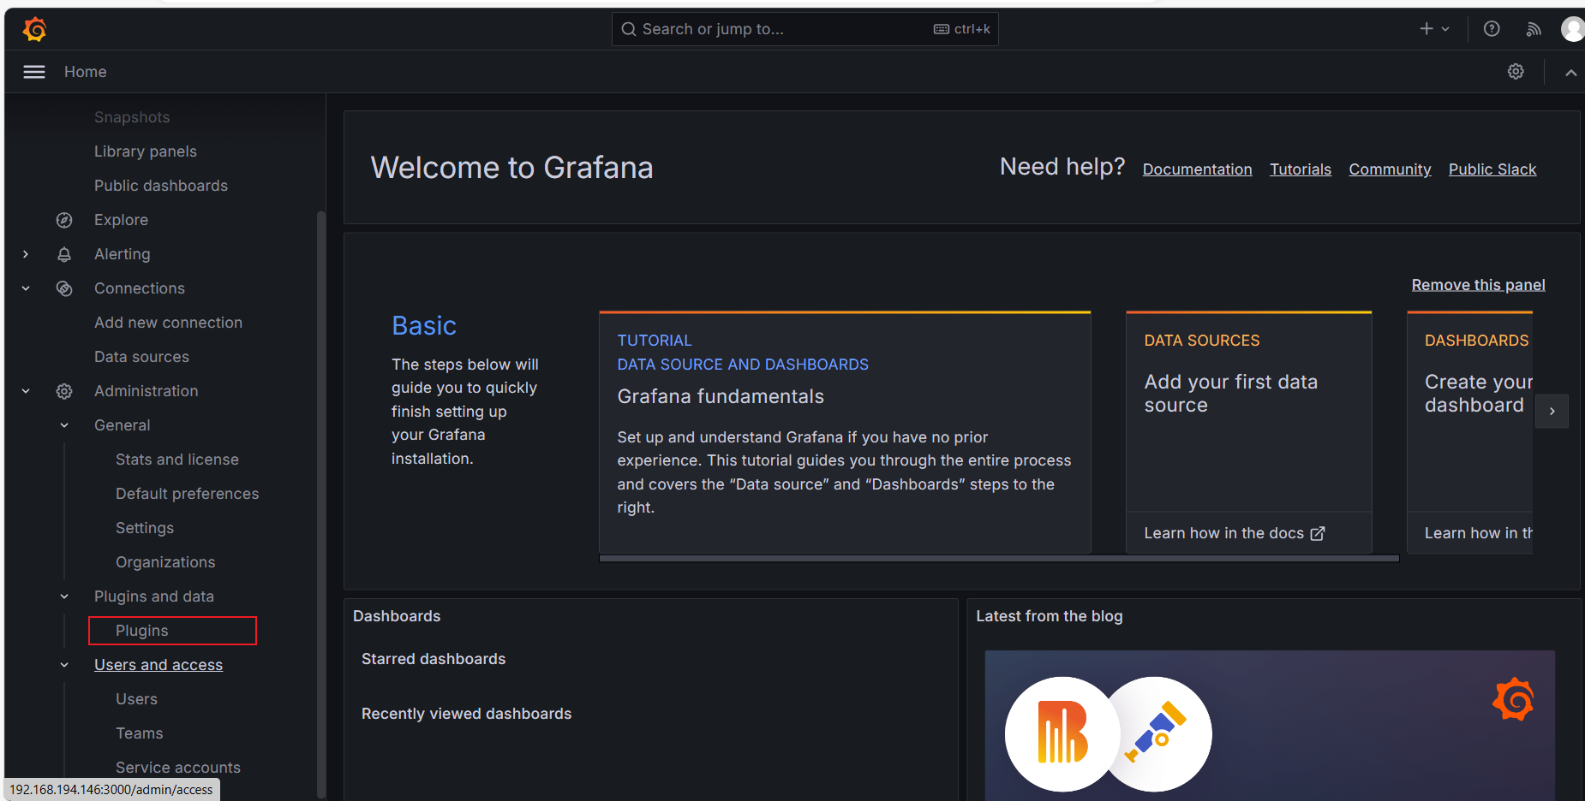Open Plugins menu item

(142, 631)
